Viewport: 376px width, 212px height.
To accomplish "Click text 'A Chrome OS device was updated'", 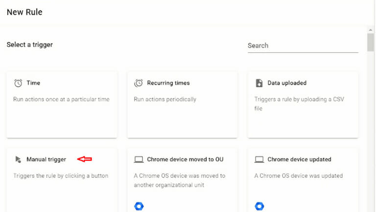I will point(299,176).
